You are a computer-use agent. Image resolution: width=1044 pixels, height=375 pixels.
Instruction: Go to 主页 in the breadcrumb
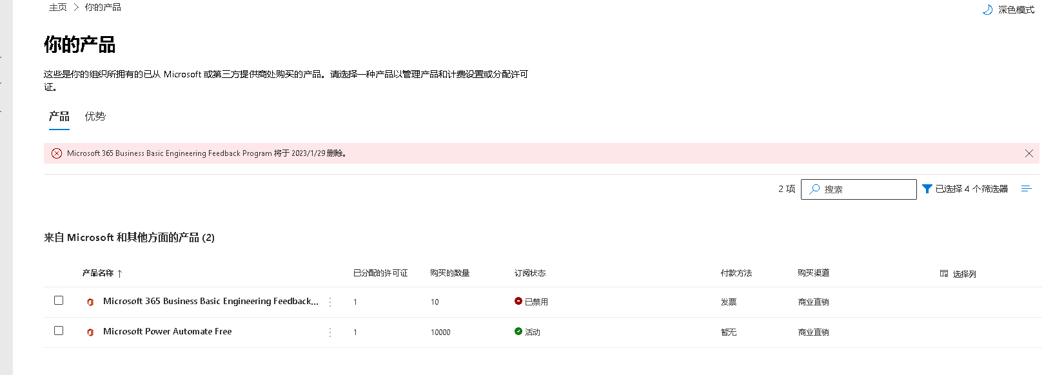(58, 7)
